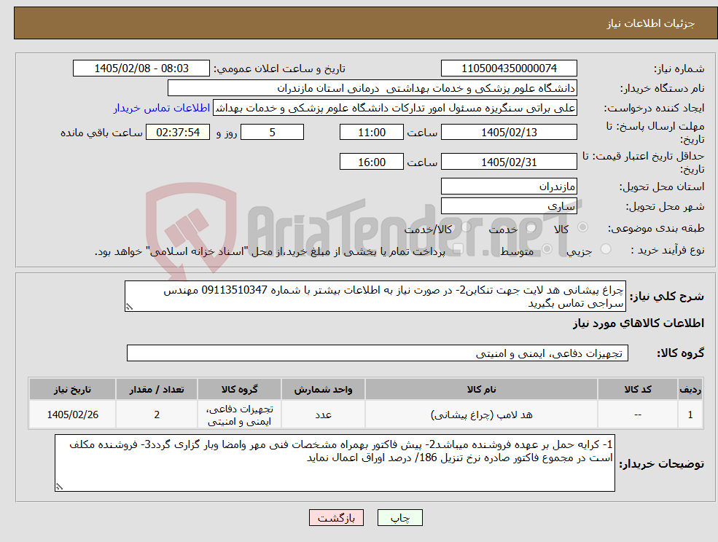Click the need number field 1105004350000074
Image resolution: width=718 pixels, height=542 pixels.
(509, 68)
